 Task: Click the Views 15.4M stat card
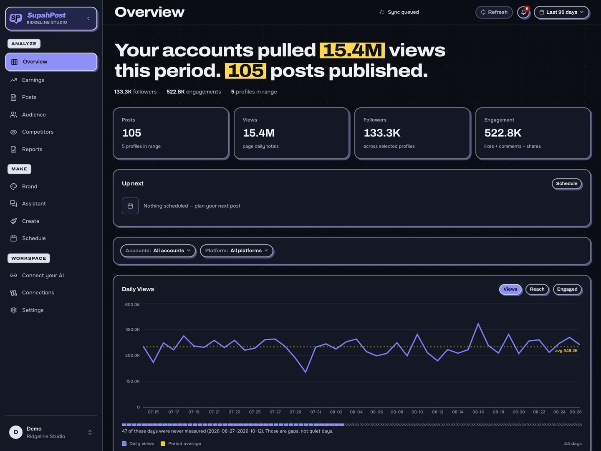coord(291,133)
